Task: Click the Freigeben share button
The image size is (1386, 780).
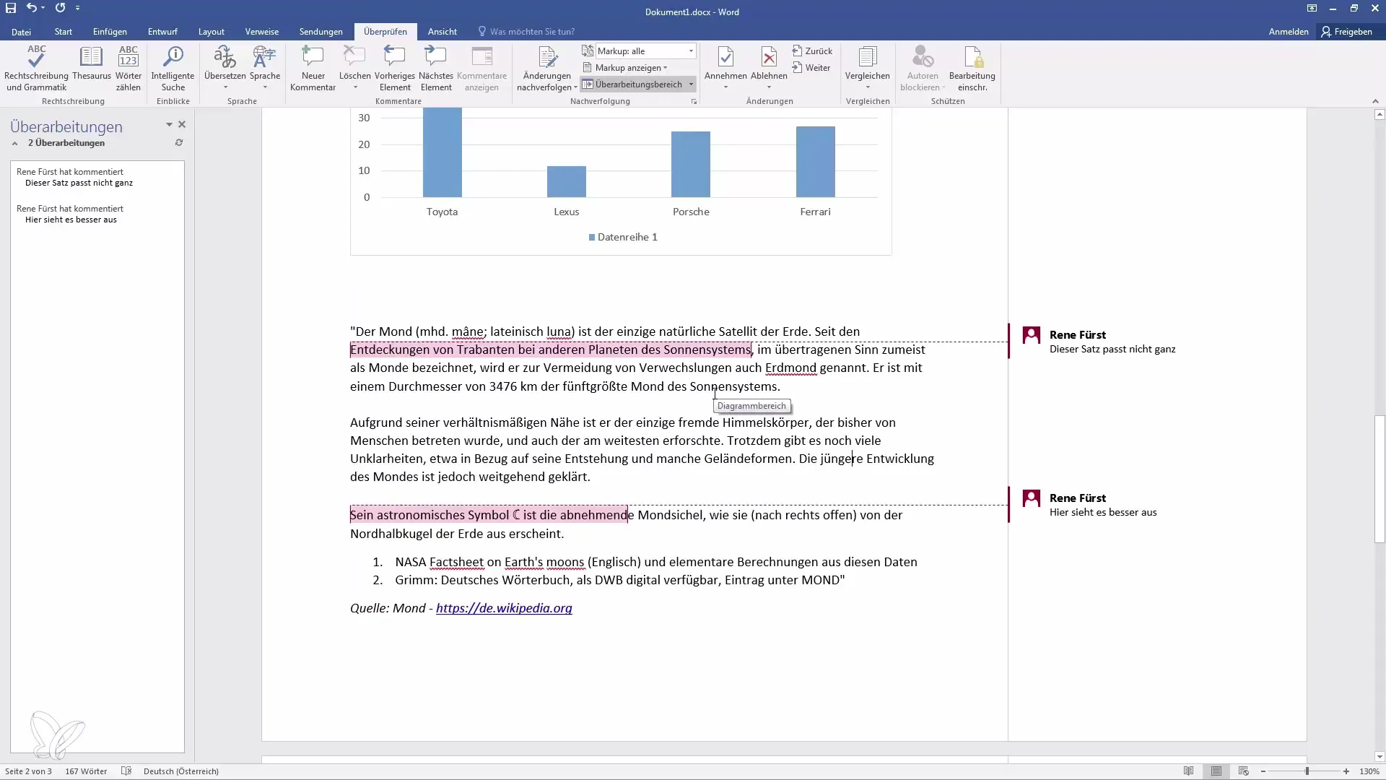Action: [1347, 32]
